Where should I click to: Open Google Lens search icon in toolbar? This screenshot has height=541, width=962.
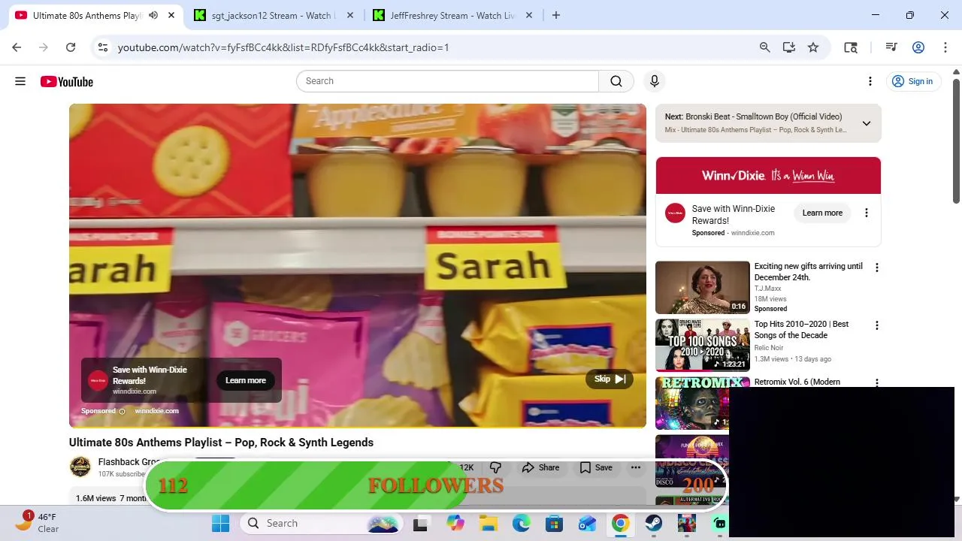[851, 47]
